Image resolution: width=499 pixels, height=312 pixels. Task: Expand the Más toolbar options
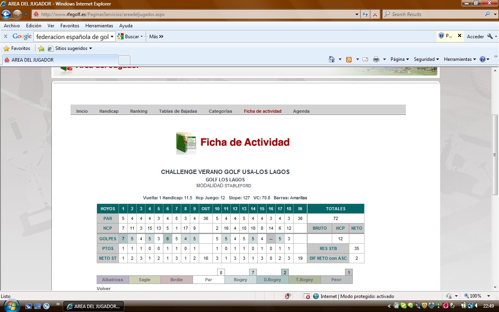[156, 36]
